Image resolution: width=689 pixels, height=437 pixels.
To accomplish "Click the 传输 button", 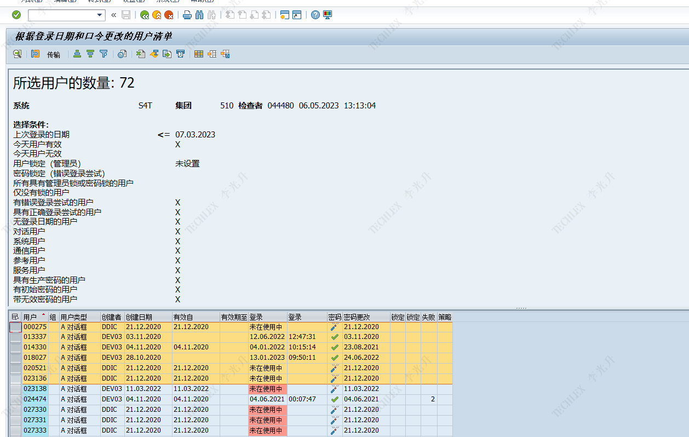I will pyautogui.click(x=54, y=54).
